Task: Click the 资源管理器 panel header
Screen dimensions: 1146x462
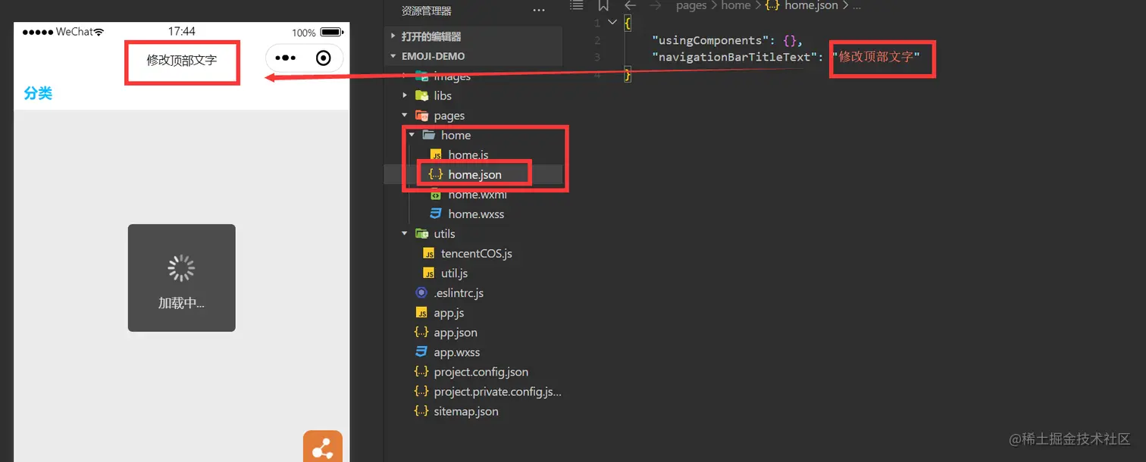Action: click(427, 11)
